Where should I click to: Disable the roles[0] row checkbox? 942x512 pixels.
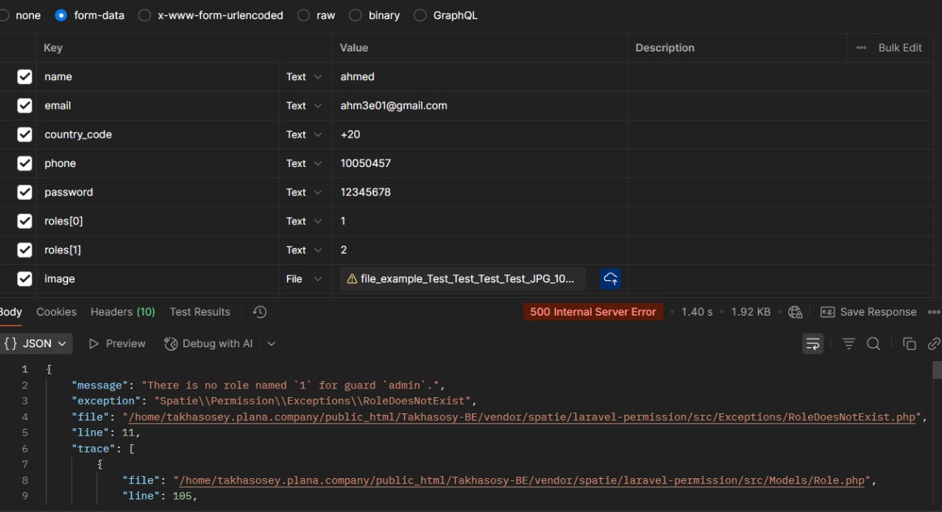(24, 221)
